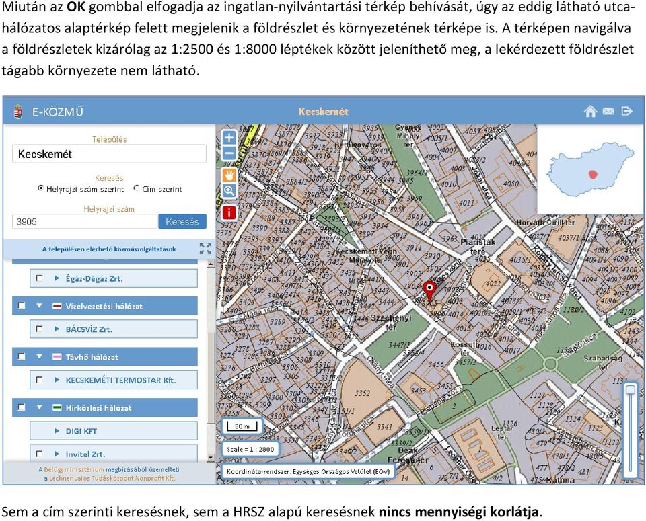
Task: Click the Település input field
Action: click(x=109, y=154)
